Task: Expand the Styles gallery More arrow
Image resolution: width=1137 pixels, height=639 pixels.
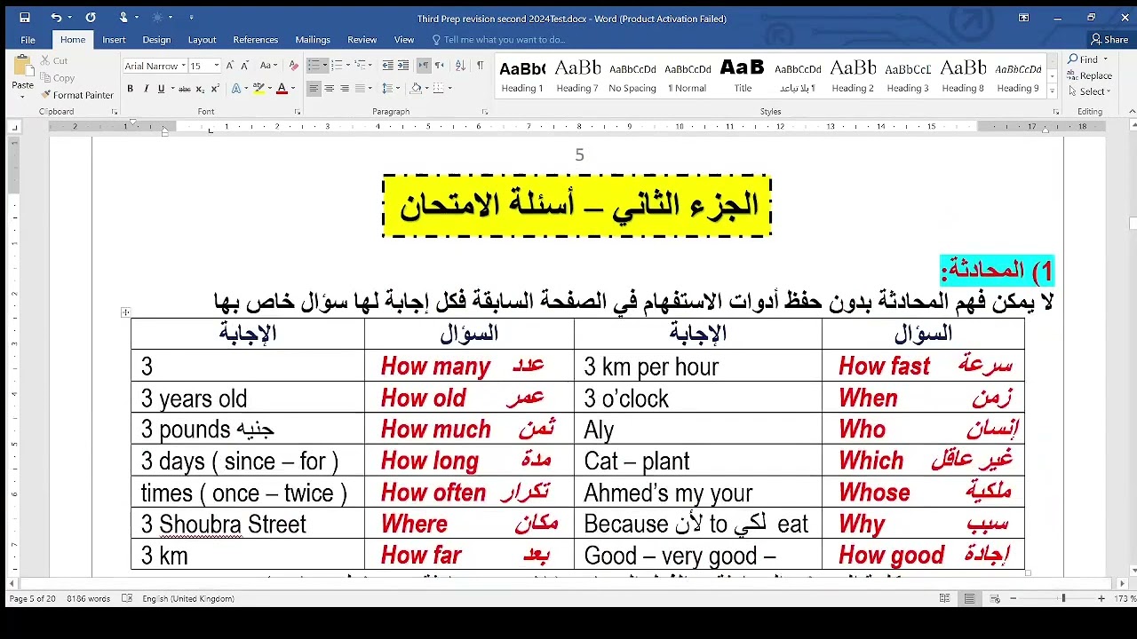Action: (1053, 91)
